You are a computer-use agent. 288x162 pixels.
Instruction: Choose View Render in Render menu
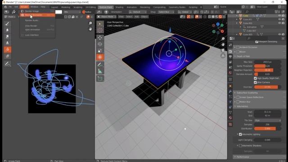37,26
